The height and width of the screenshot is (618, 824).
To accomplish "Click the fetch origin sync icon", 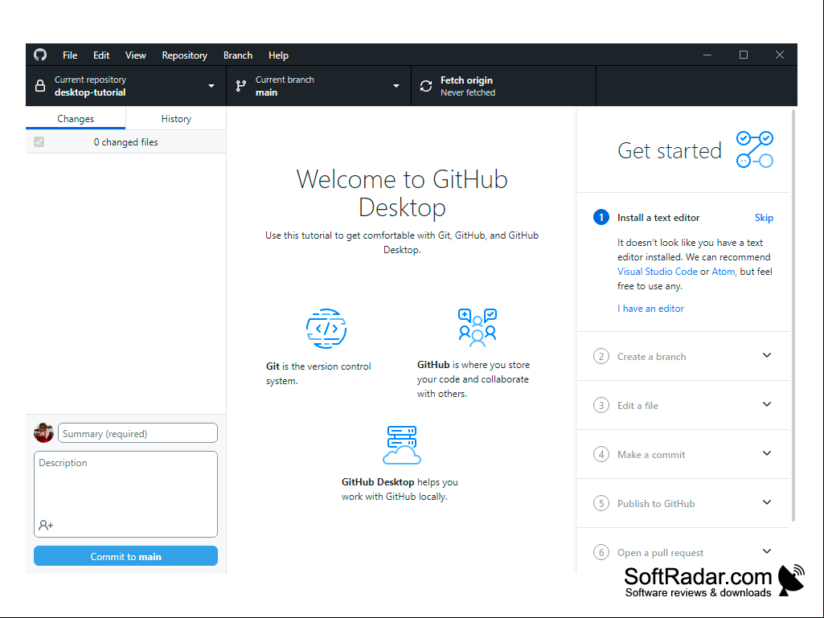I will pos(425,86).
